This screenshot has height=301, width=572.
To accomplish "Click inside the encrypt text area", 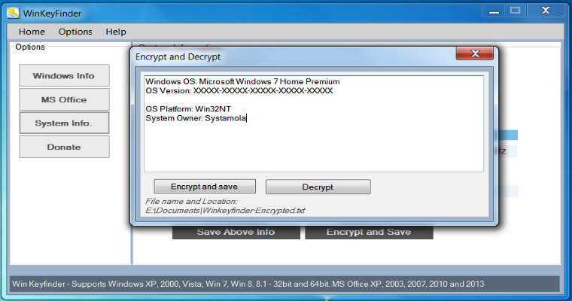I will [314, 123].
